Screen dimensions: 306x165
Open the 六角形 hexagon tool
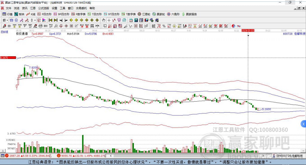173,14
